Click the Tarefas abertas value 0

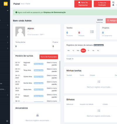[16, 46]
